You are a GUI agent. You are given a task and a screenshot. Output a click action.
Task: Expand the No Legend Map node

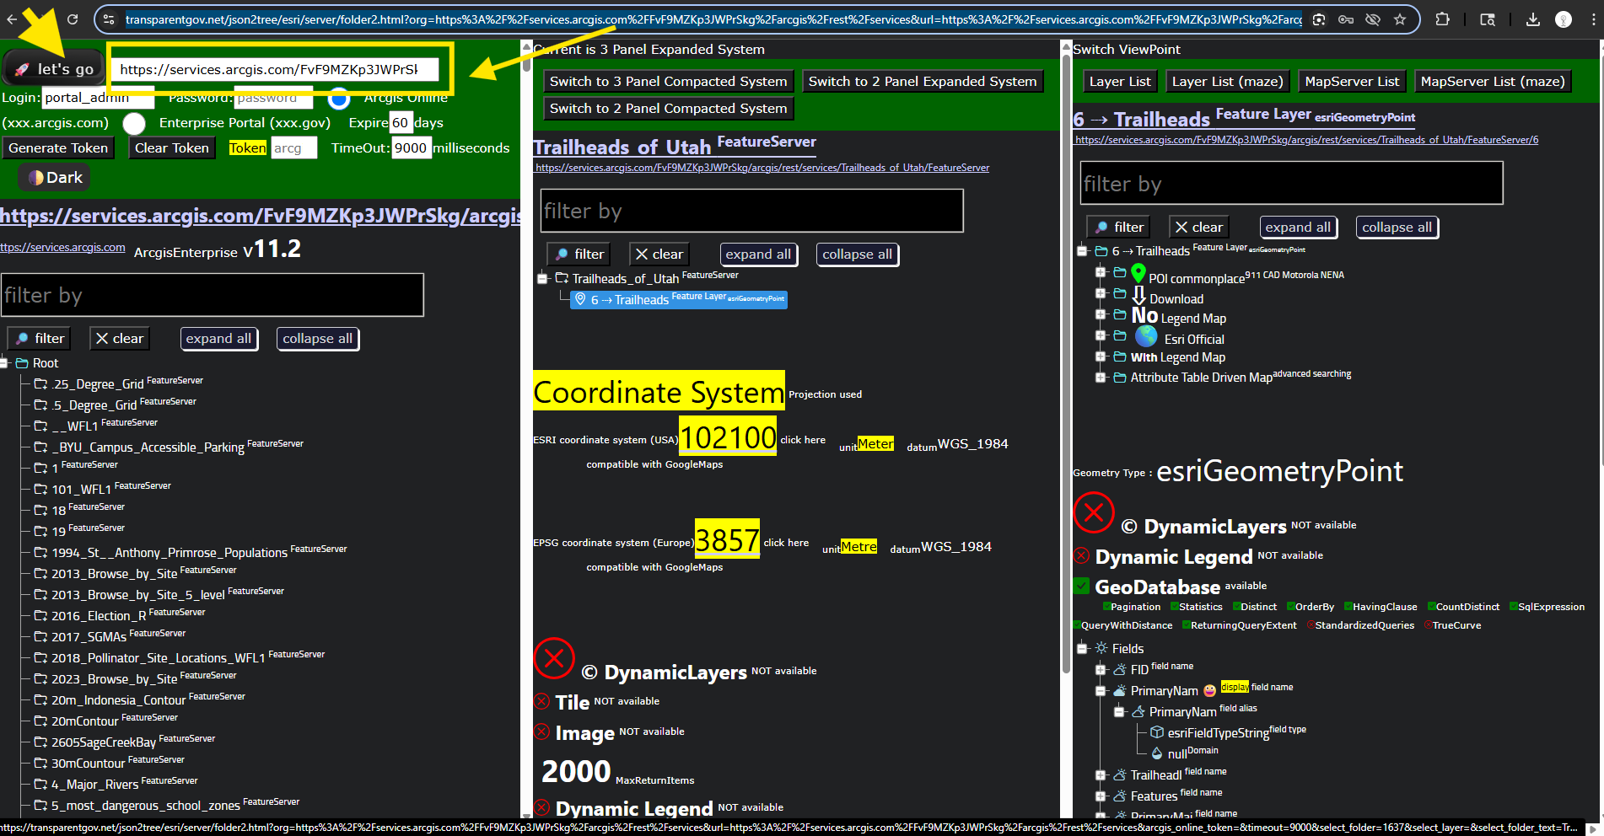1101,314
